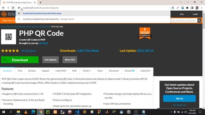Click the Donate tab

point(129,71)
